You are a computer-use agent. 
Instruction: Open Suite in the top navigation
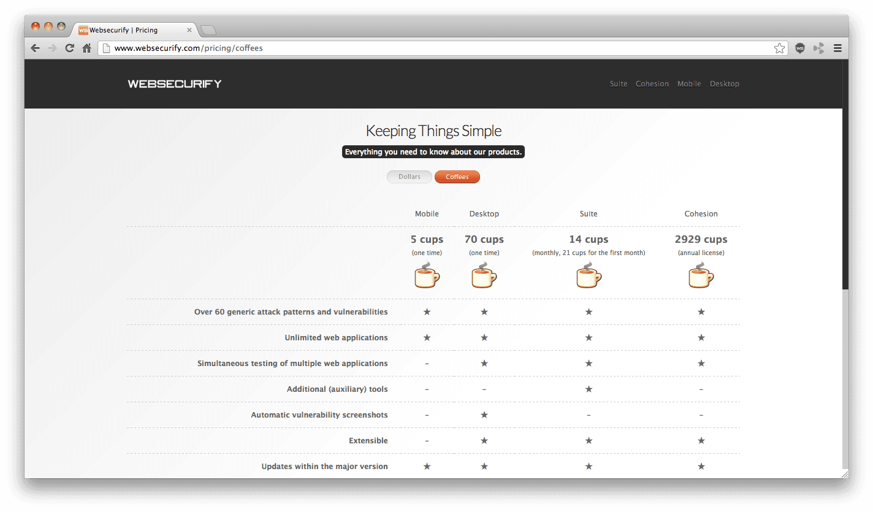point(619,84)
